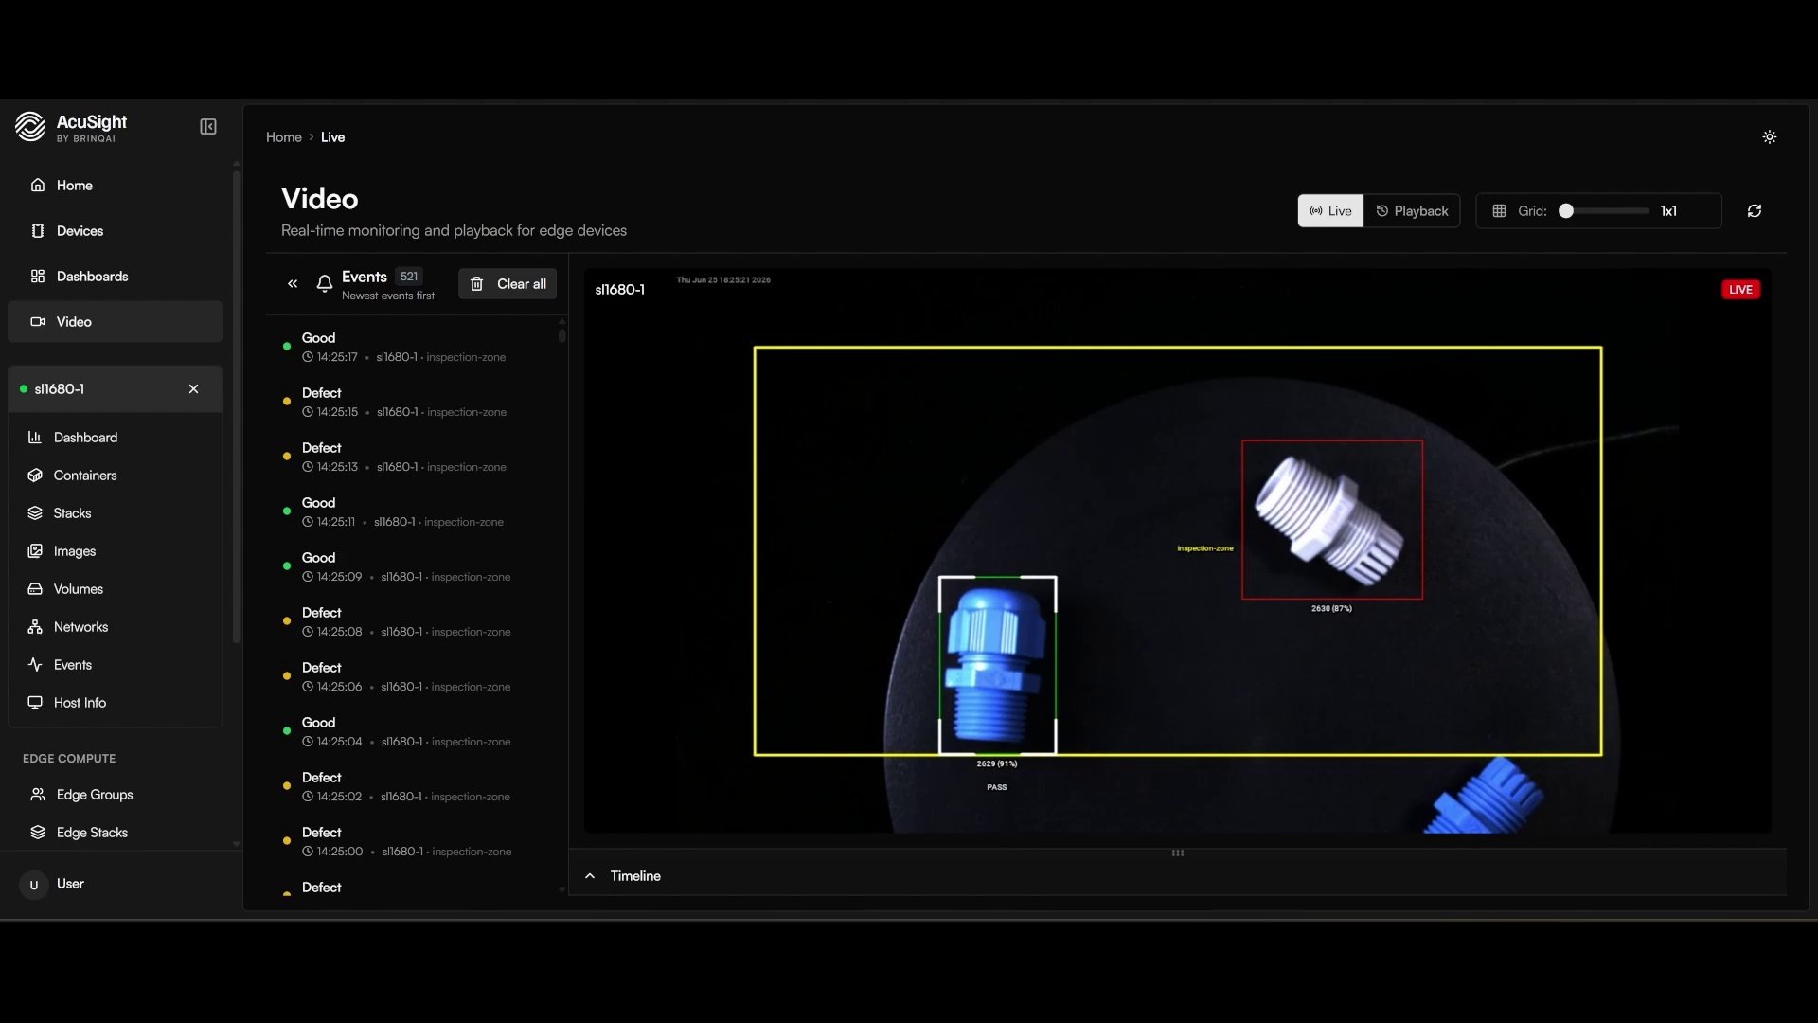
Task: Open Host Info item
Action: click(x=116, y=703)
